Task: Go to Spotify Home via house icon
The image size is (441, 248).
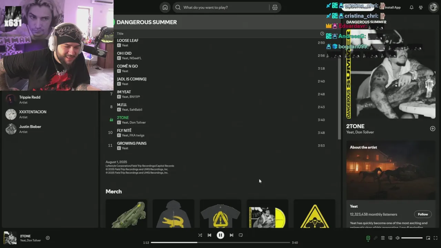Action: (165, 7)
